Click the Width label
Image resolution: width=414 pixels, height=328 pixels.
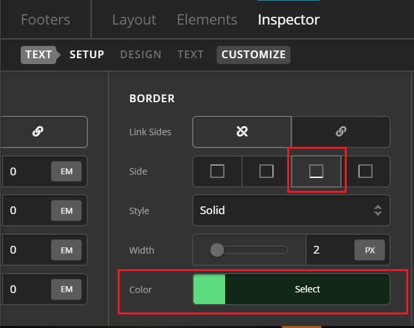click(142, 250)
